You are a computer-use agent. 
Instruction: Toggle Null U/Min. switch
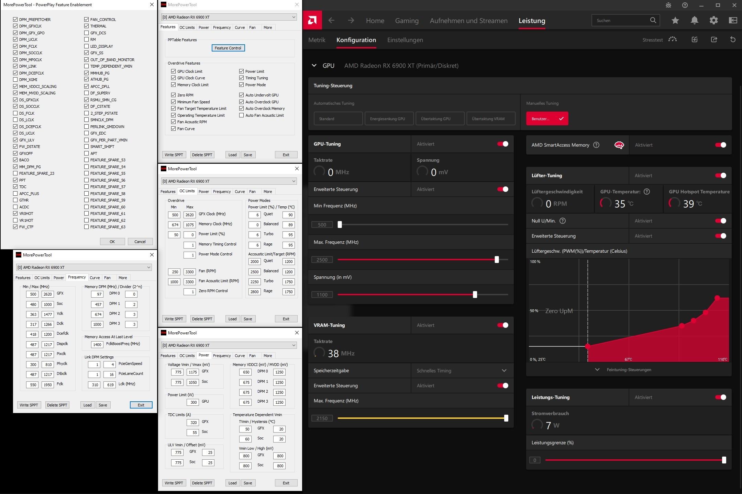[x=721, y=221]
